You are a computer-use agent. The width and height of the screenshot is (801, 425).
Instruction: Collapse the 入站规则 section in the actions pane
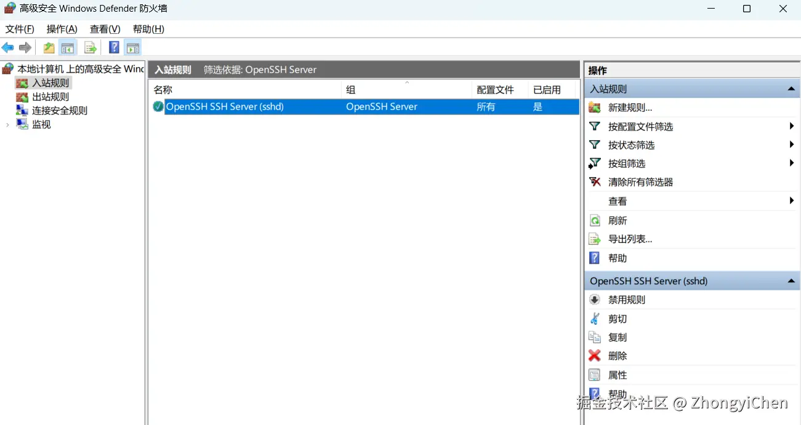(791, 89)
